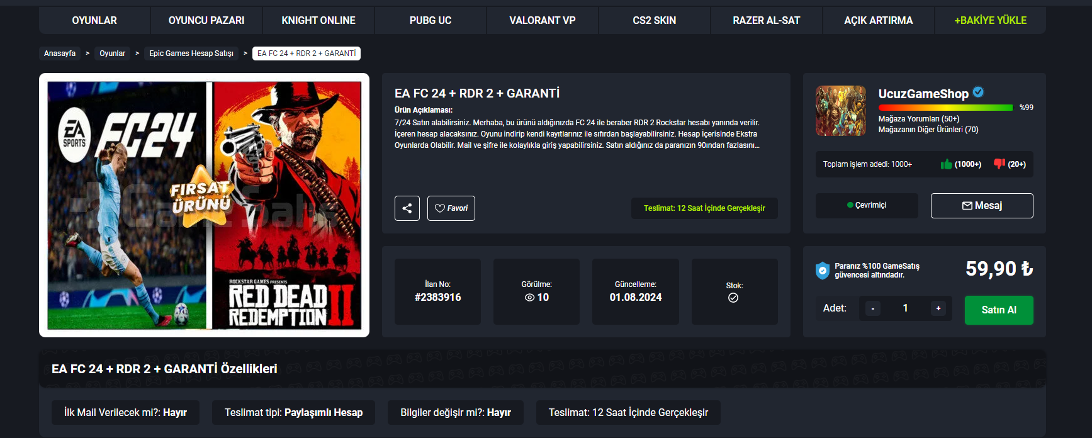Click the Çevrimiçi online status indicator
Image resolution: width=1092 pixels, height=438 pixels.
click(867, 205)
